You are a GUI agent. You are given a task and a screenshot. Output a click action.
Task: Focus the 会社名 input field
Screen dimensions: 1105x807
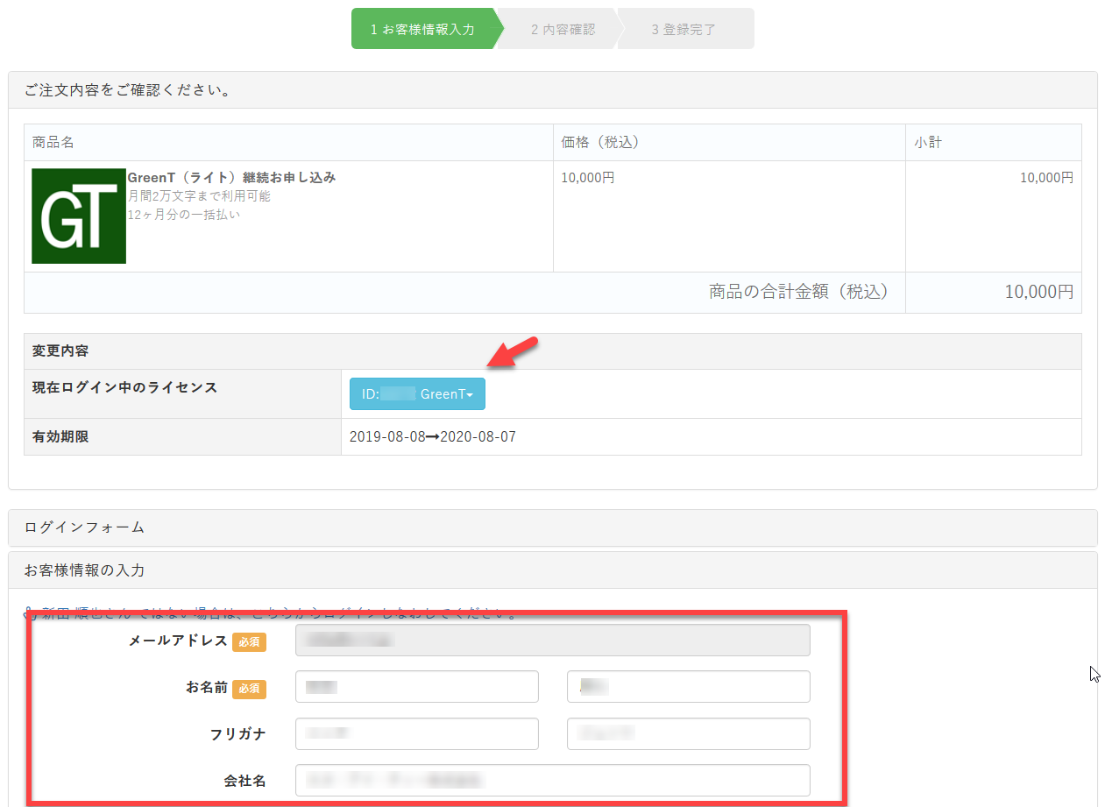coord(552,780)
